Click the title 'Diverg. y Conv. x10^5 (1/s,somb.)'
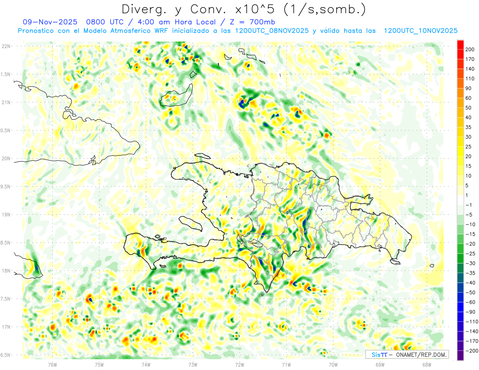Image resolution: width=479 pixels, height=370 pixels. coord(243,9)
